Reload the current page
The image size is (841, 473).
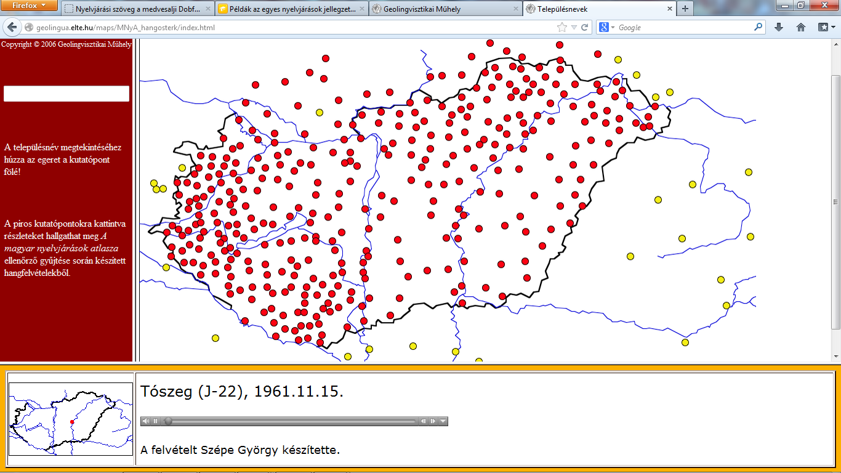[x=584, y=27]
